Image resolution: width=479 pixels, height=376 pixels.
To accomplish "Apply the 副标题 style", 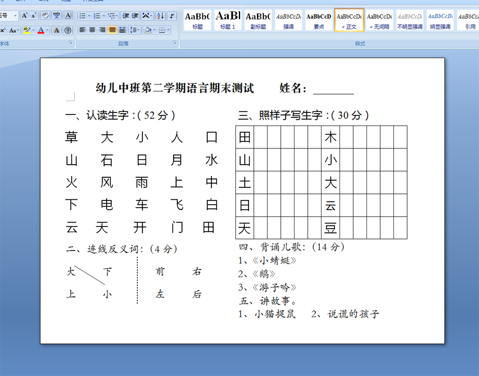I will [258, 20].
